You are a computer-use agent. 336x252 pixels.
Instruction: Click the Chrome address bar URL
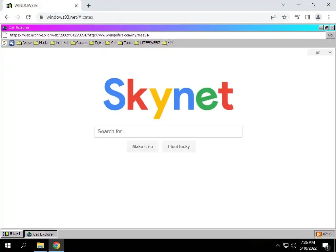pos(70,17)
